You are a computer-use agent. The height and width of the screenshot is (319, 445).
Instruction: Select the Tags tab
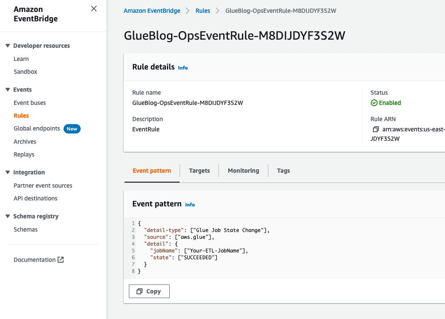pos(283,171)
